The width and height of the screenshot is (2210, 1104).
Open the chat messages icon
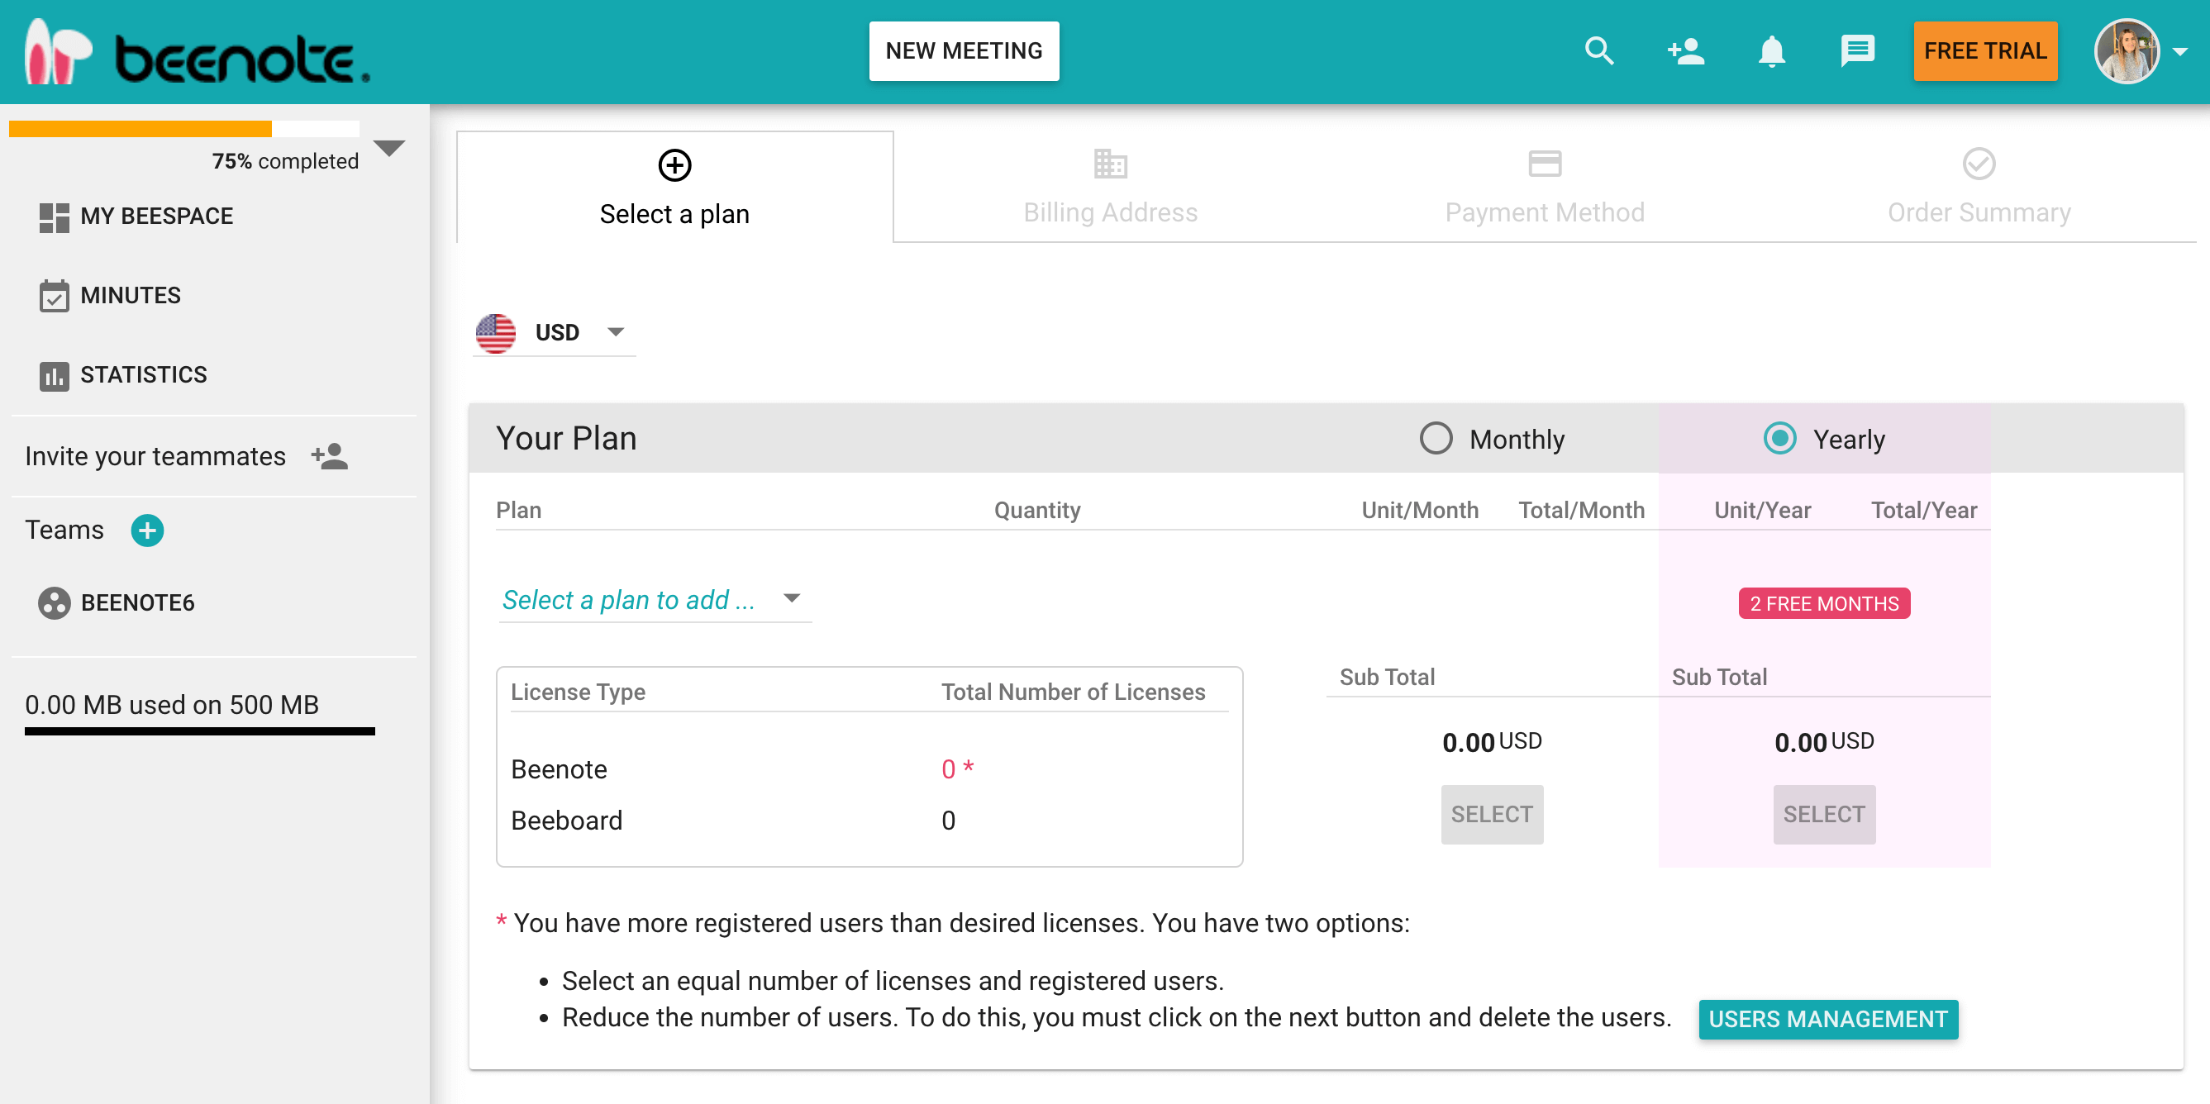pos(1857,51)
